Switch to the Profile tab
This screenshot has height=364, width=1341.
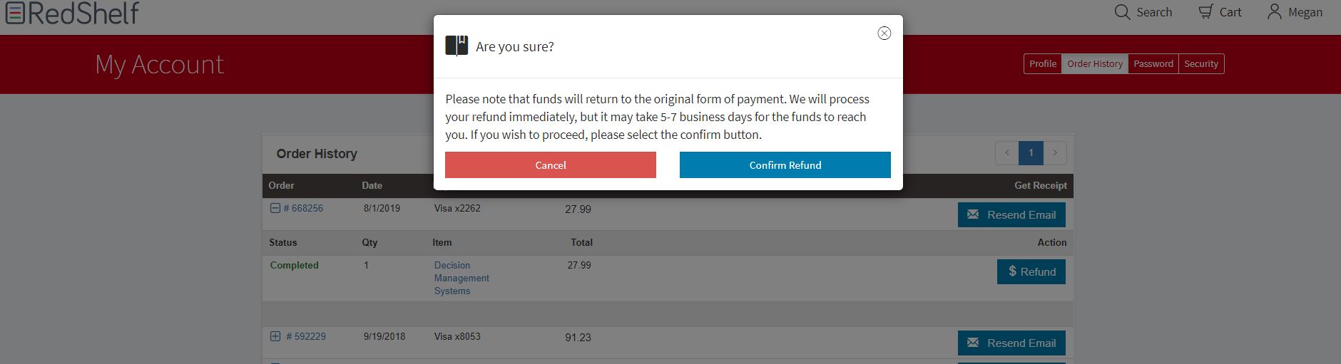click(x=1042, y=63)
